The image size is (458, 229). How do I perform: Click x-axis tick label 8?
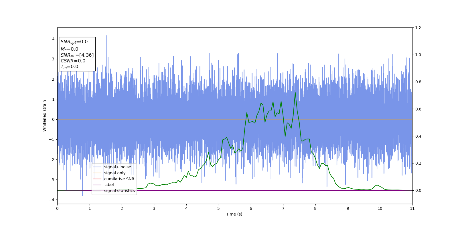pos(315,208)
